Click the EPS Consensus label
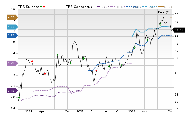 [x=79, y=7]
